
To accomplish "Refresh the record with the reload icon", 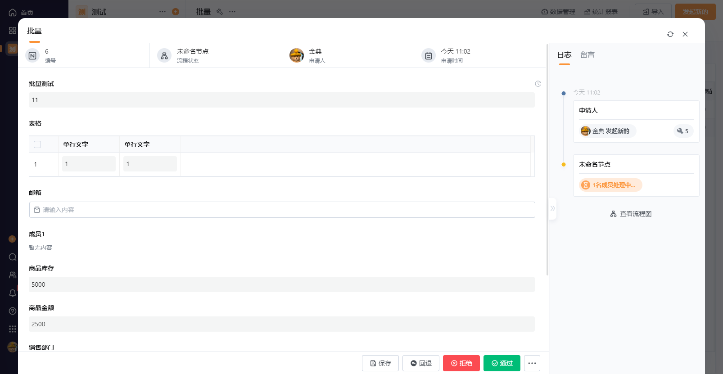I will [x=670, y=34].
